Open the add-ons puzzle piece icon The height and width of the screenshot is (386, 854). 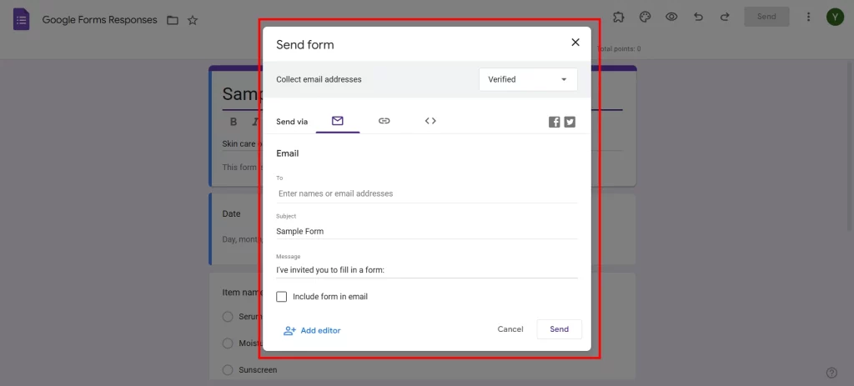pos(618,17)
